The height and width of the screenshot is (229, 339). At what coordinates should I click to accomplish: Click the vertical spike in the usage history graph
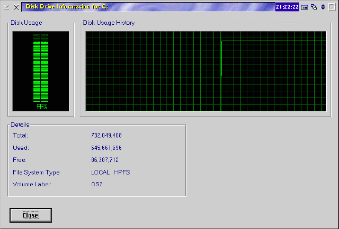[x=221, y=58]
